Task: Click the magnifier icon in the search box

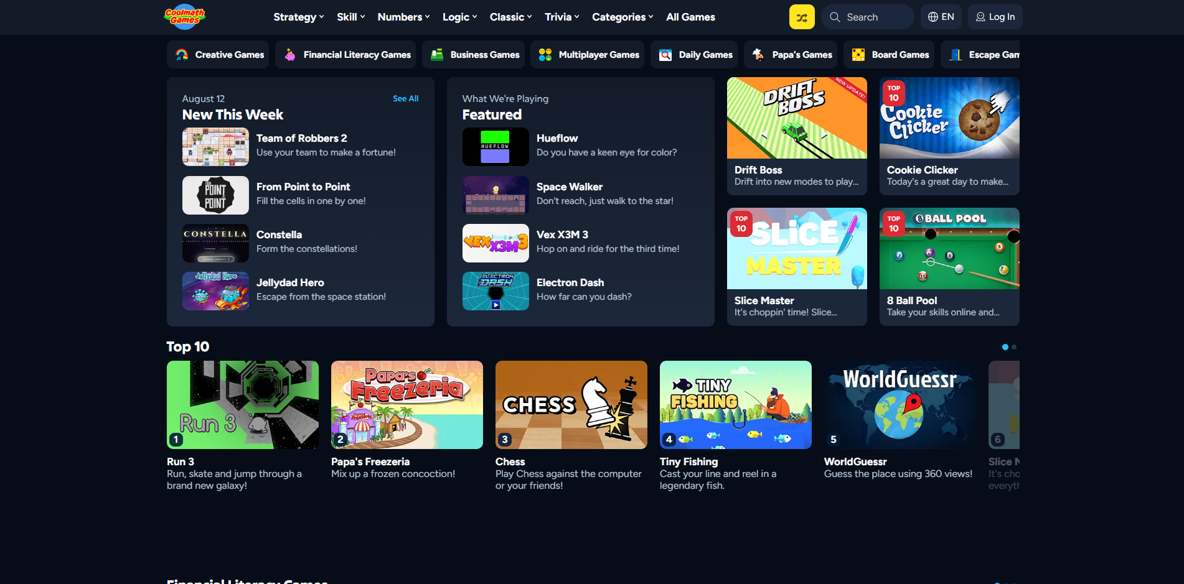Action: (x=835, y=17)
